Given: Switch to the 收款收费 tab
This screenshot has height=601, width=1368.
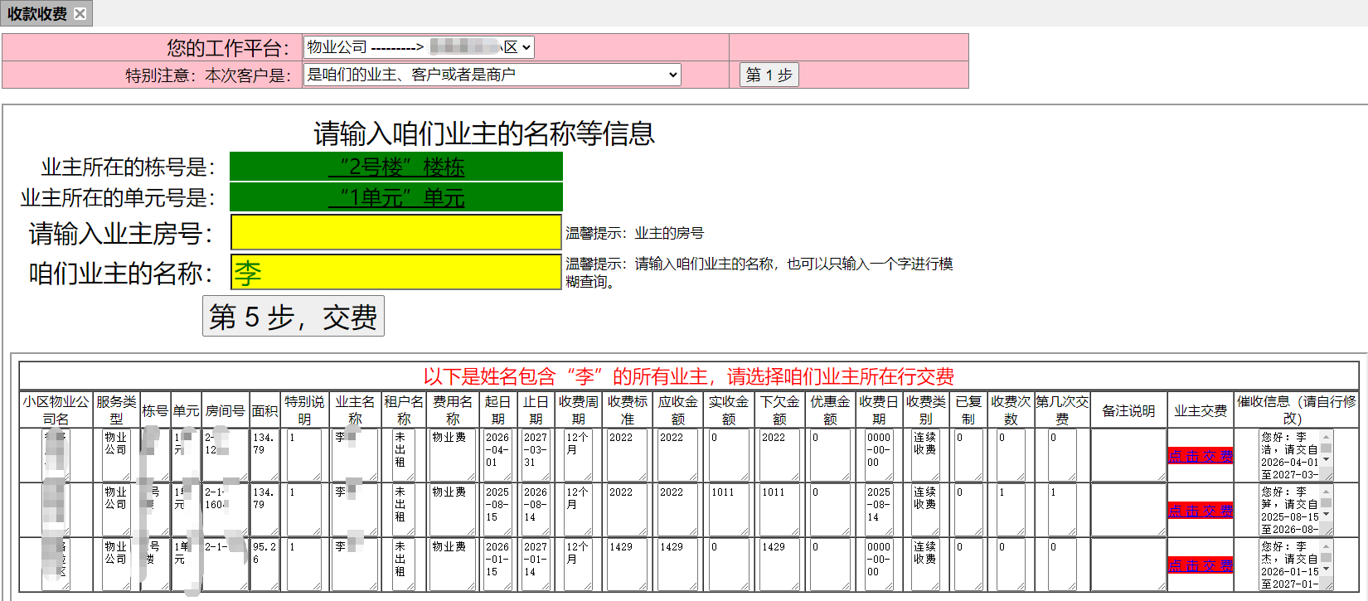Looking at the screenshot, I should [37, 14].
